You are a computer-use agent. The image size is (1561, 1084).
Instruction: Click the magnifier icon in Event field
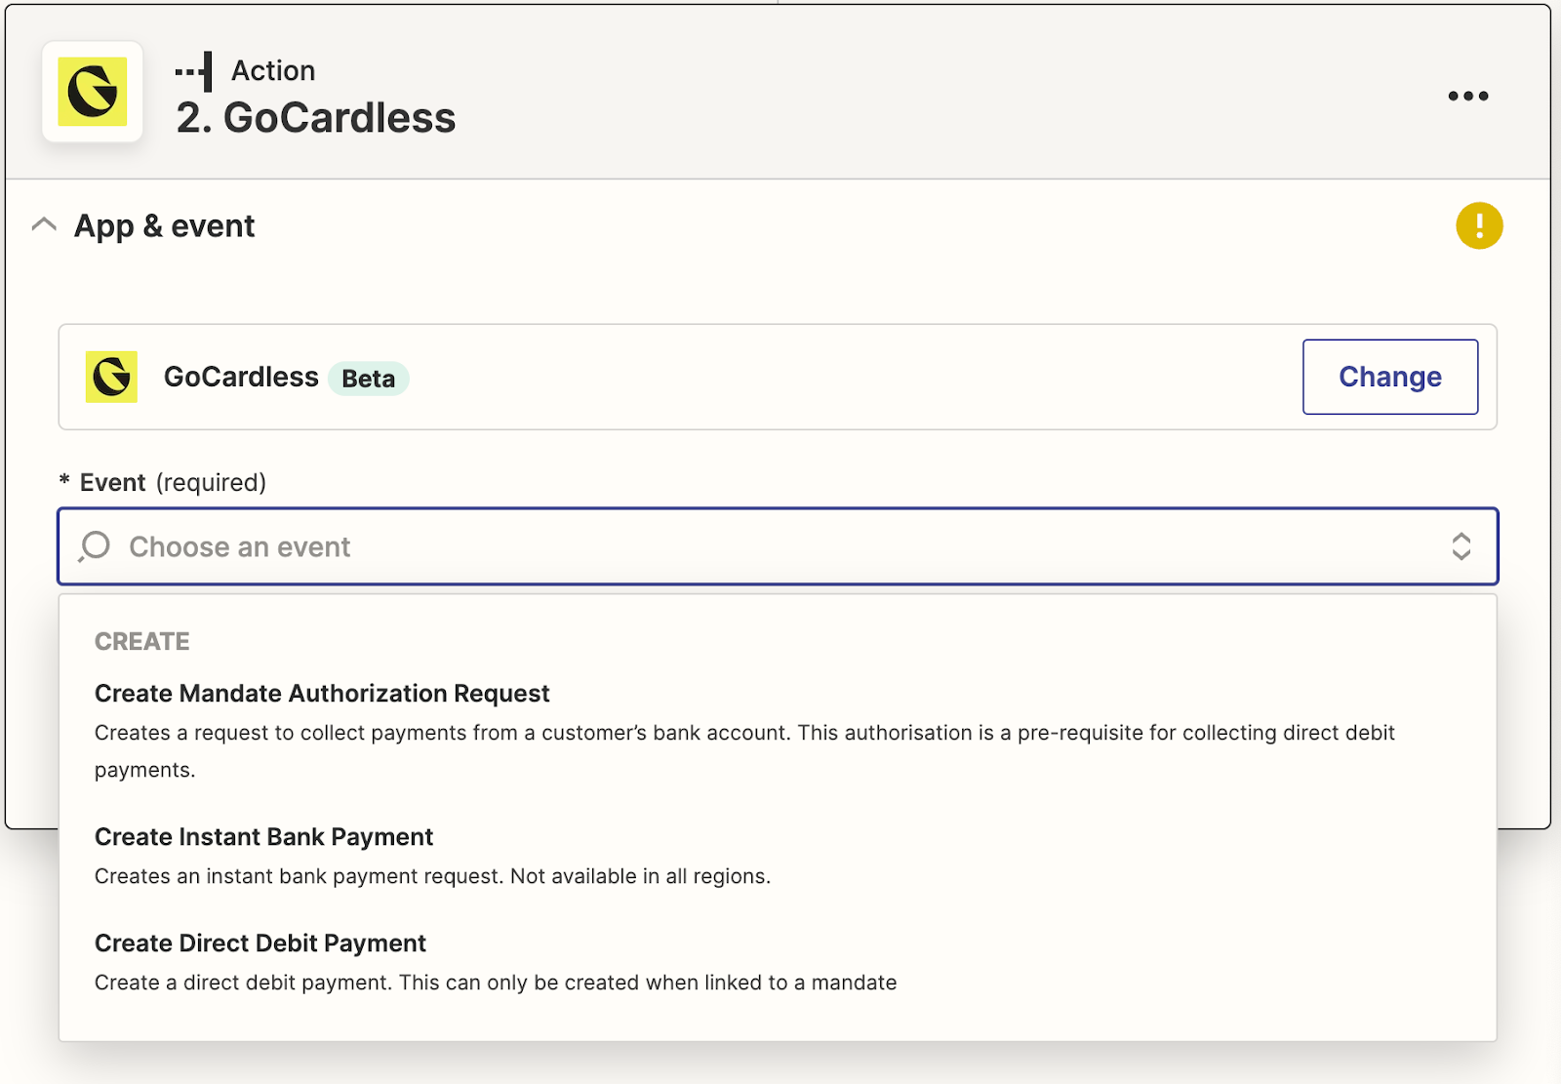95,546
